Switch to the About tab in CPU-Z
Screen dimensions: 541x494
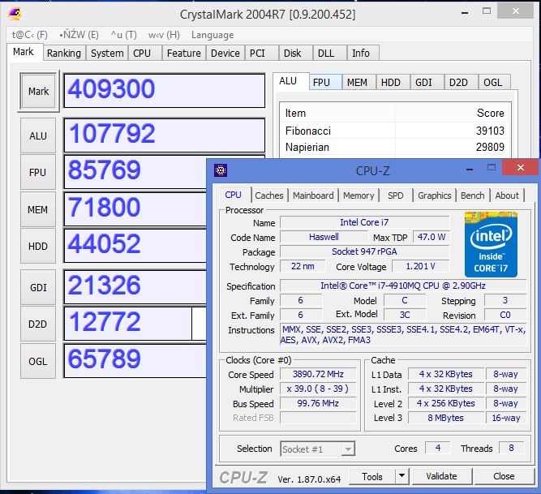coord(507,195)
